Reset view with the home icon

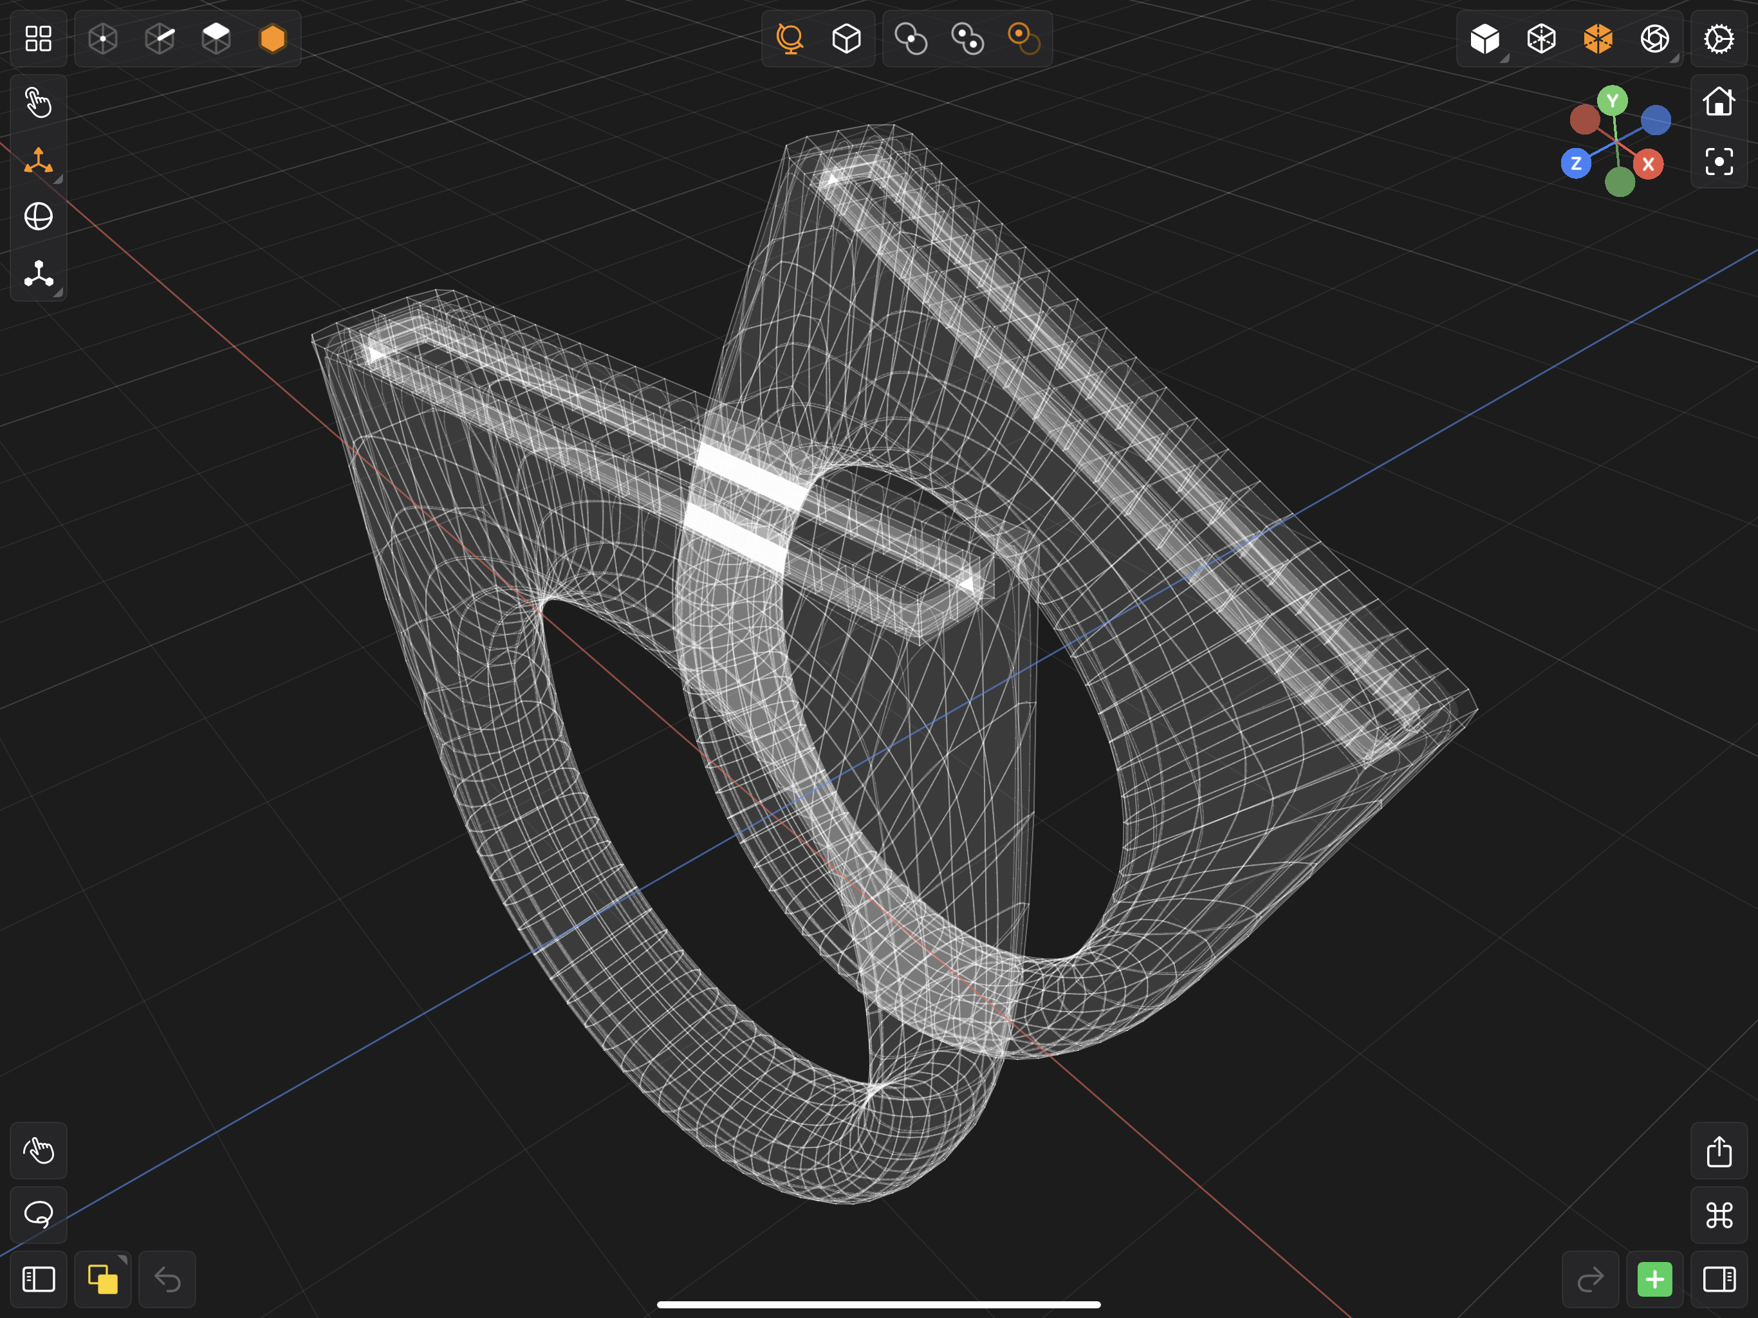[1719, 101]
